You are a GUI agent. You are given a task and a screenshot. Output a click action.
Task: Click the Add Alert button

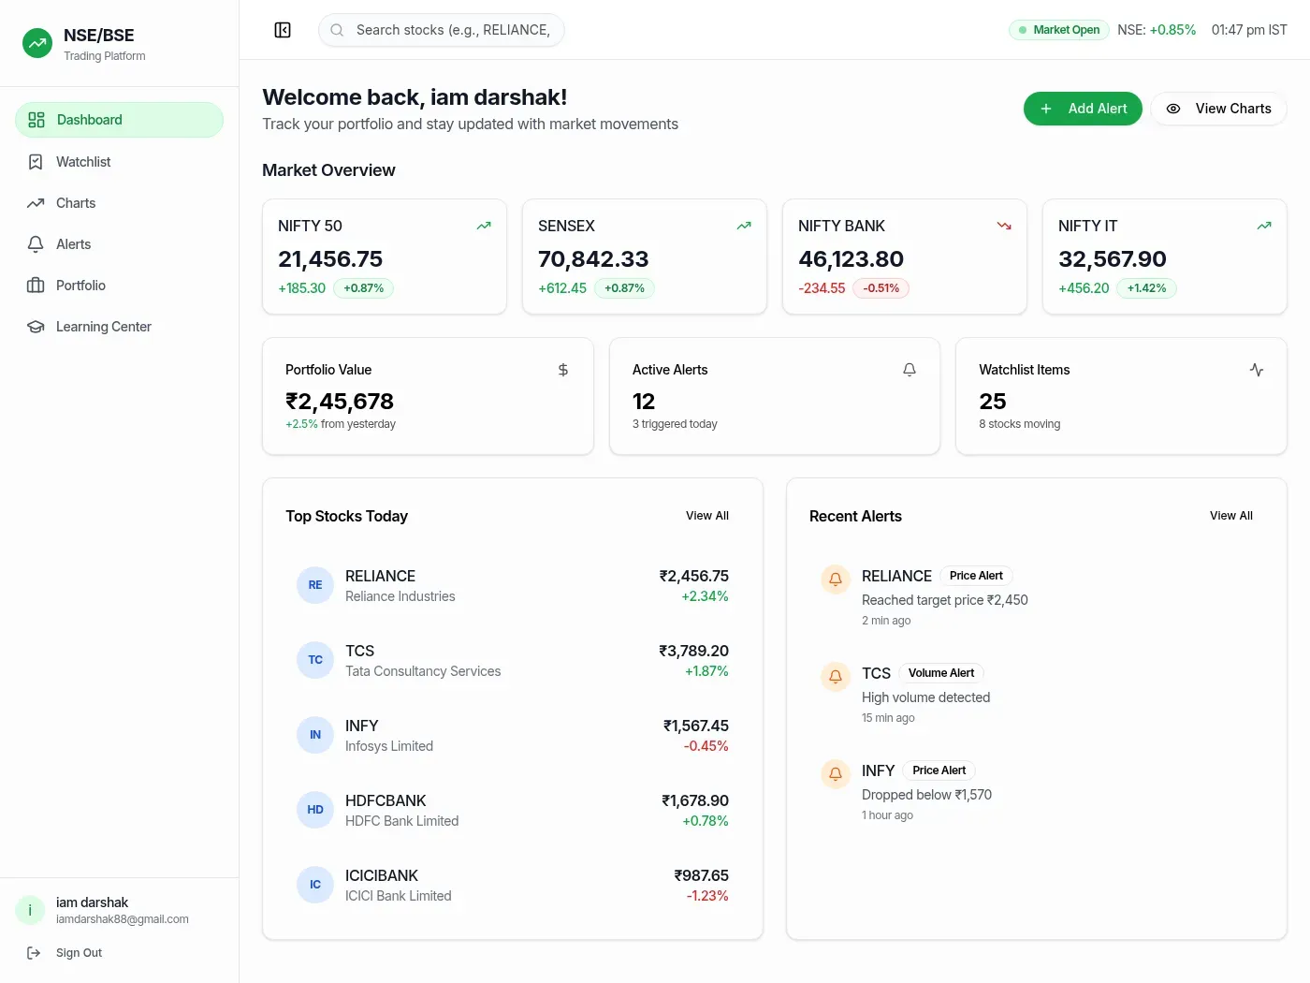pos(1083,109)
